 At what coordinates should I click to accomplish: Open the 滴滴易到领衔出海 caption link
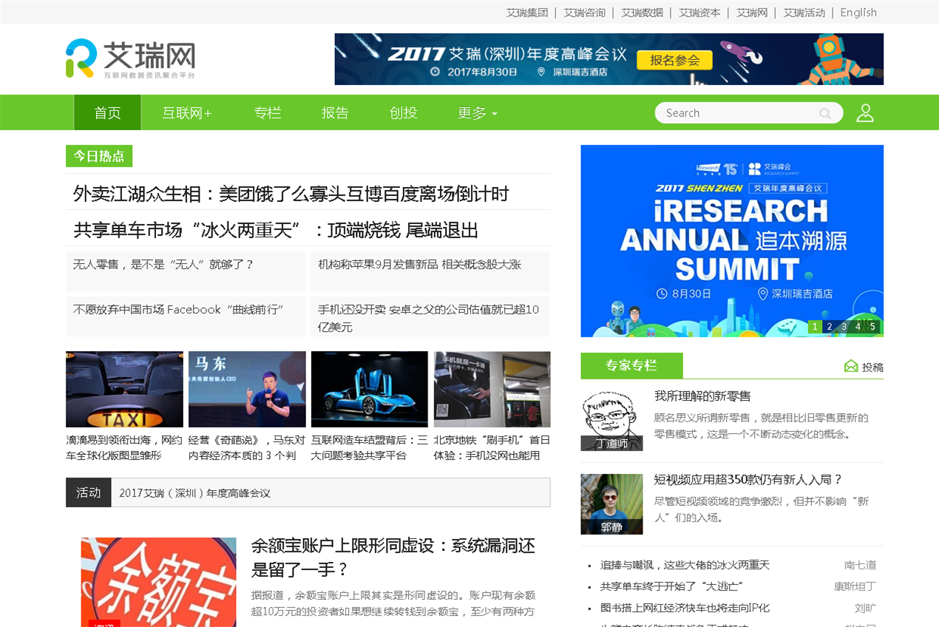point(124,447)
